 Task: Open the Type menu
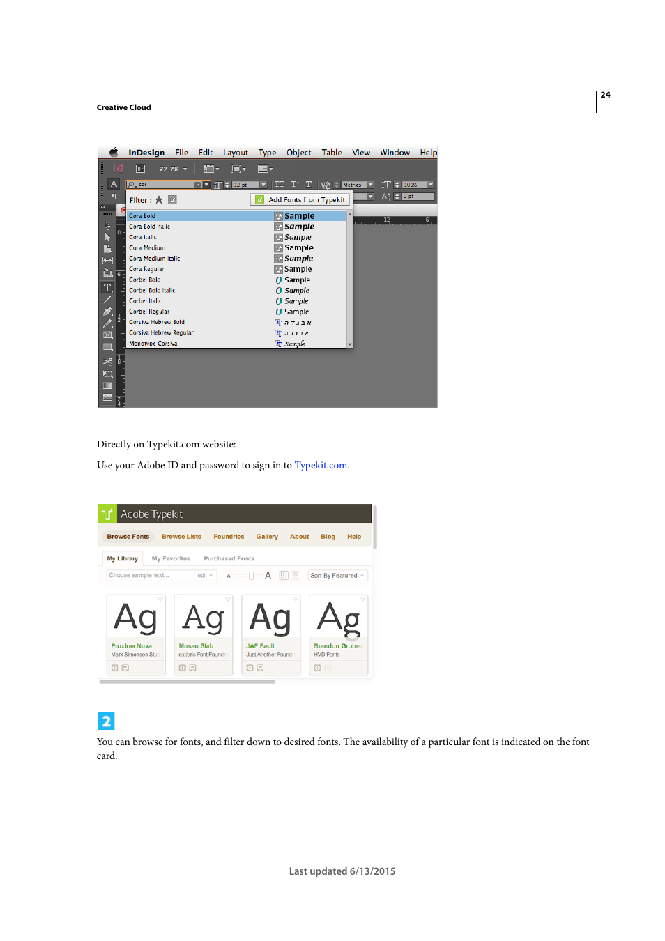pos(268,153)
